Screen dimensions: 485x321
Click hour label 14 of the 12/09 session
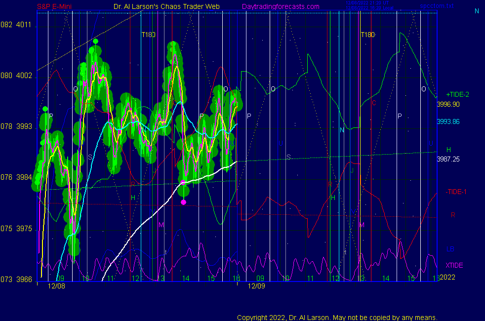pos(386,279)
